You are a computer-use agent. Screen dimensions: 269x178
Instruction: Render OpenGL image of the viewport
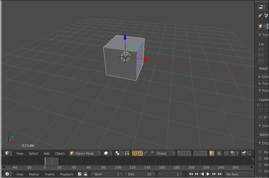(x=243, y=153)
